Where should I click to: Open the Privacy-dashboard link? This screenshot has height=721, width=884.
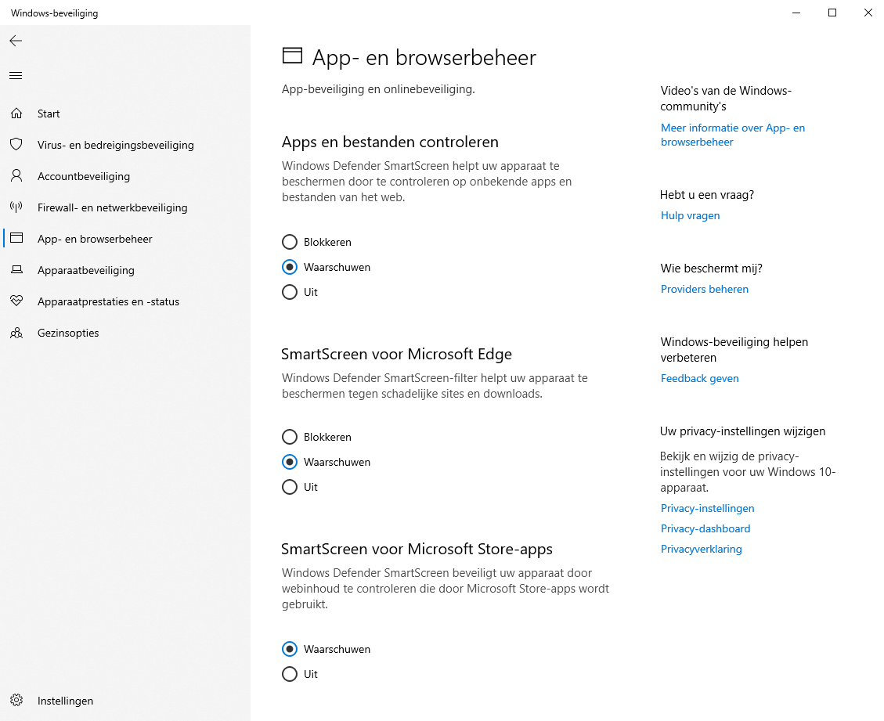pos(705,528)
